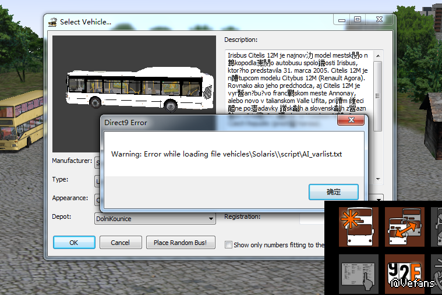Click the Appearance label
This screenshot has height=295, width=442.
pyautogui.click(x=70, y=198)
